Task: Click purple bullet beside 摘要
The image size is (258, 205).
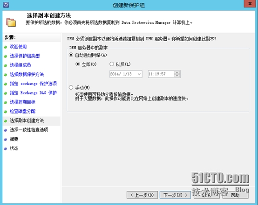Action: pos(6,139)
